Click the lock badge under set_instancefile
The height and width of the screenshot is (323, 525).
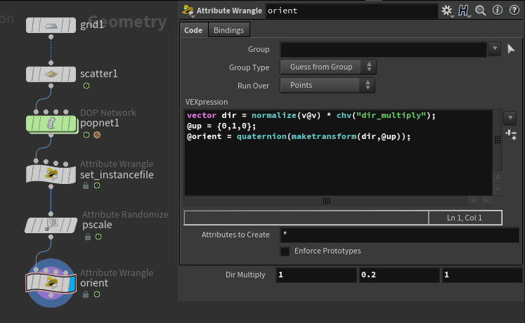click(x=86, y=185)
